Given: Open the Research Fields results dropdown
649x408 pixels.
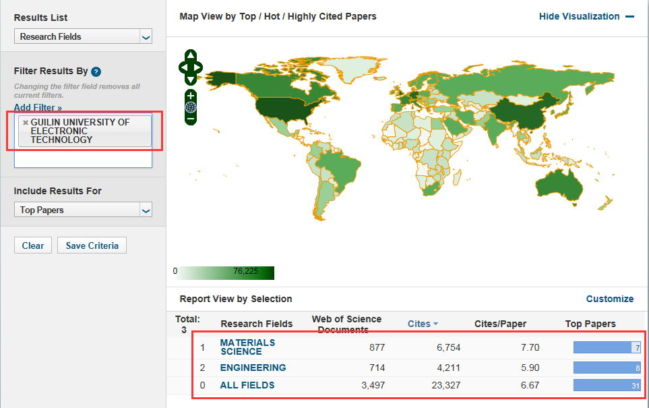Looking at the screenshot, I should point(83,37).
